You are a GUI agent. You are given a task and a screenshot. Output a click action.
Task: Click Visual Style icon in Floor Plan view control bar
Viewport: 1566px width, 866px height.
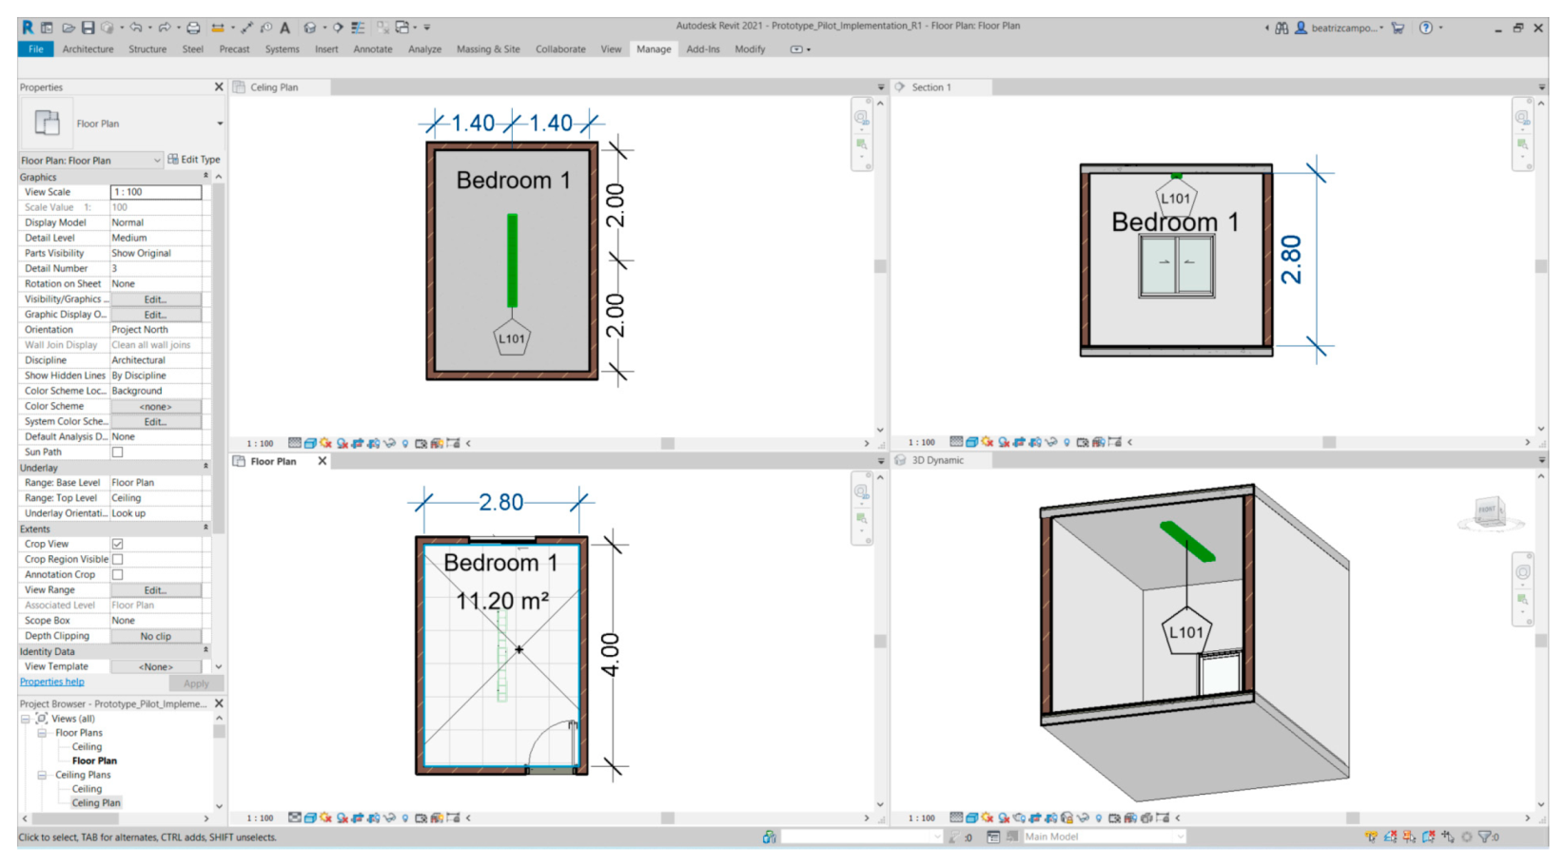(x=310, y=818)
